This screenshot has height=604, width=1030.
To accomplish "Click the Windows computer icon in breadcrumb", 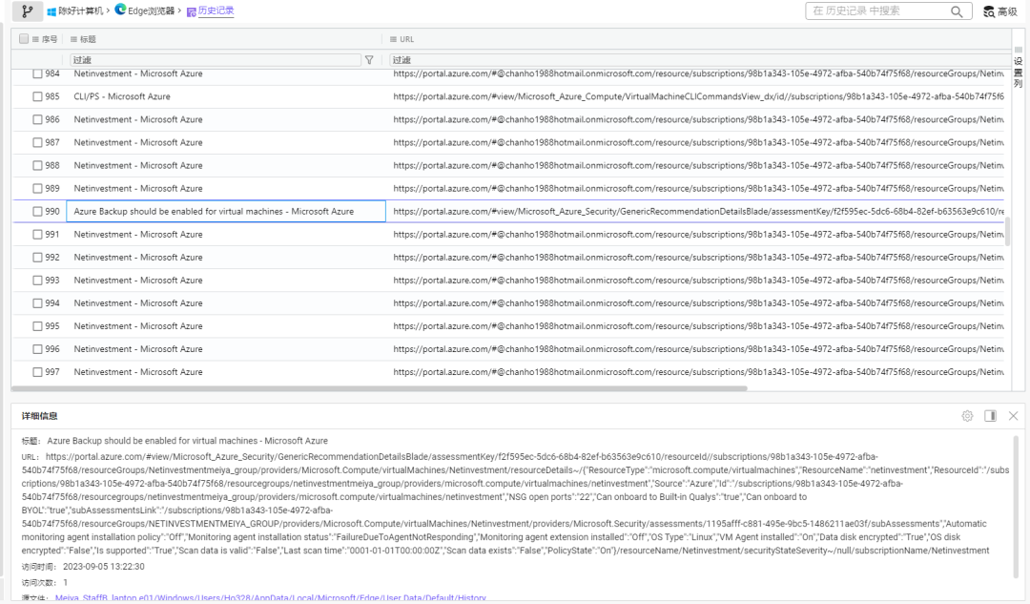I will [51, 11].
